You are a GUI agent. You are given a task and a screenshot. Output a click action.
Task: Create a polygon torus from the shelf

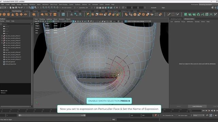coord(17,14)
